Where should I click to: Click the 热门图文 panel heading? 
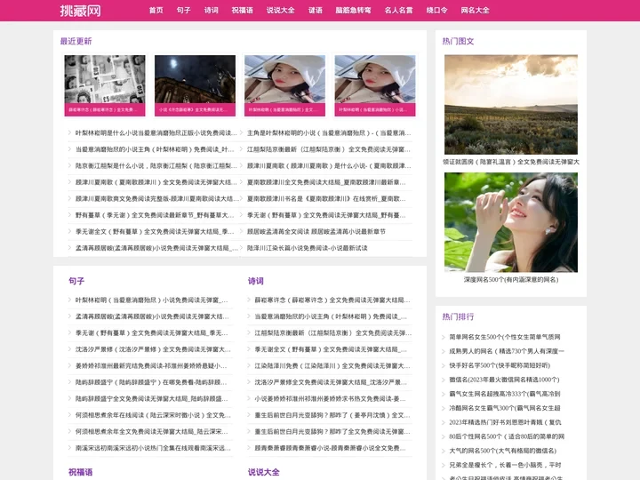(458, 41)
